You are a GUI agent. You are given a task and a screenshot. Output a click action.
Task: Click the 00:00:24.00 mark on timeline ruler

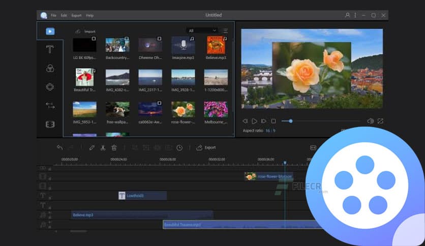118,159
